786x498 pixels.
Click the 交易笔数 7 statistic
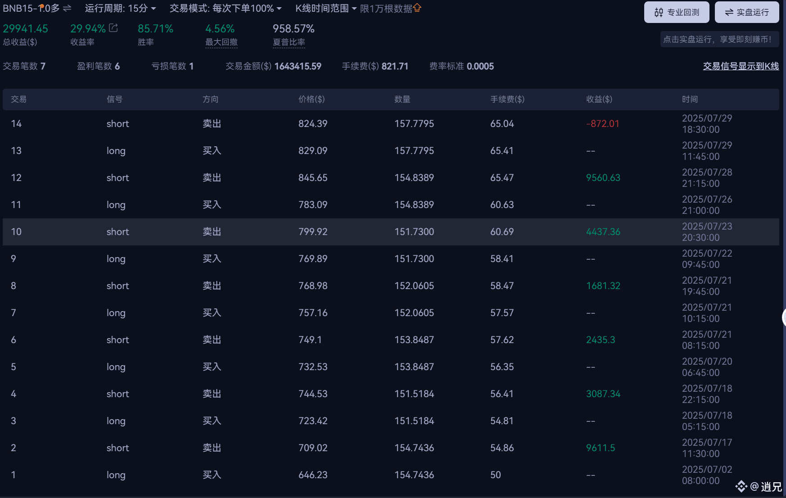24,66
